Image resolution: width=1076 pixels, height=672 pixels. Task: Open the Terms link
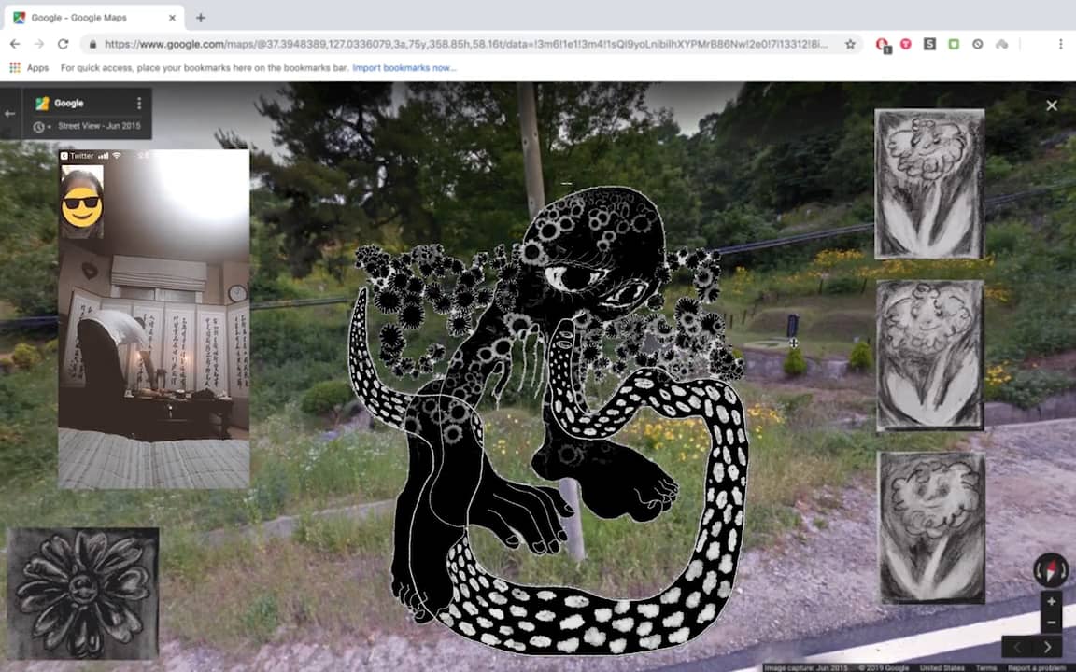[984, 668]
